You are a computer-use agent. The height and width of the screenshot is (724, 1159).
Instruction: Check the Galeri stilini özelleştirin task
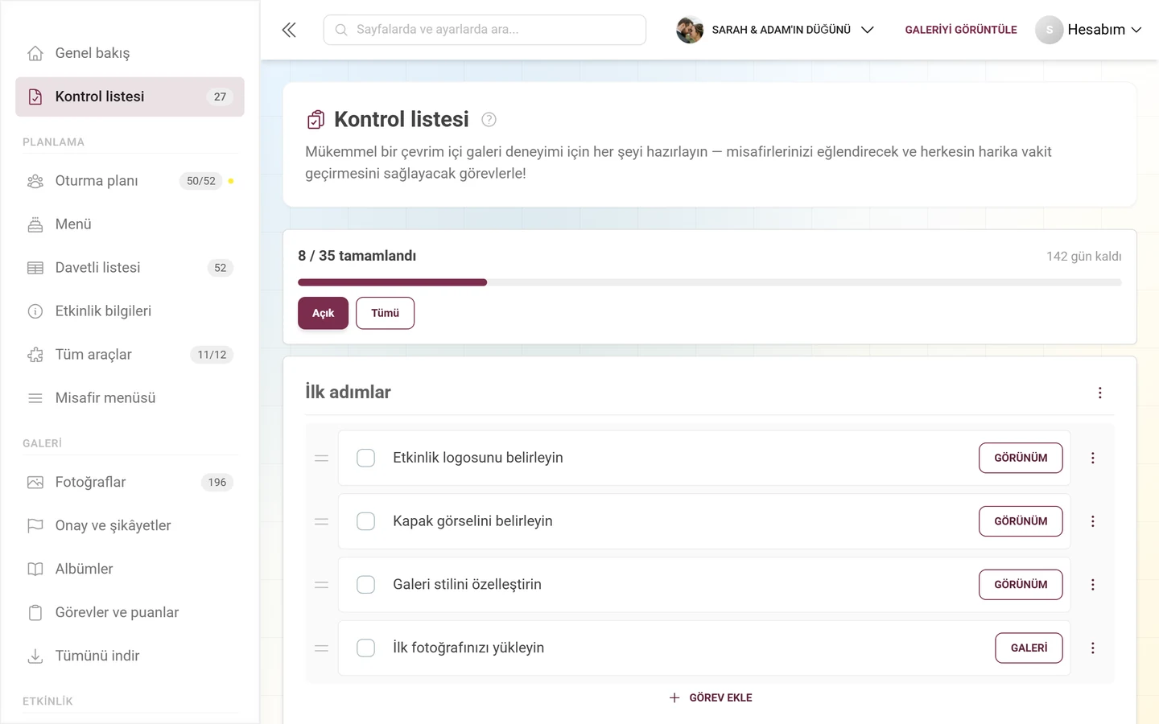(365, 585)
